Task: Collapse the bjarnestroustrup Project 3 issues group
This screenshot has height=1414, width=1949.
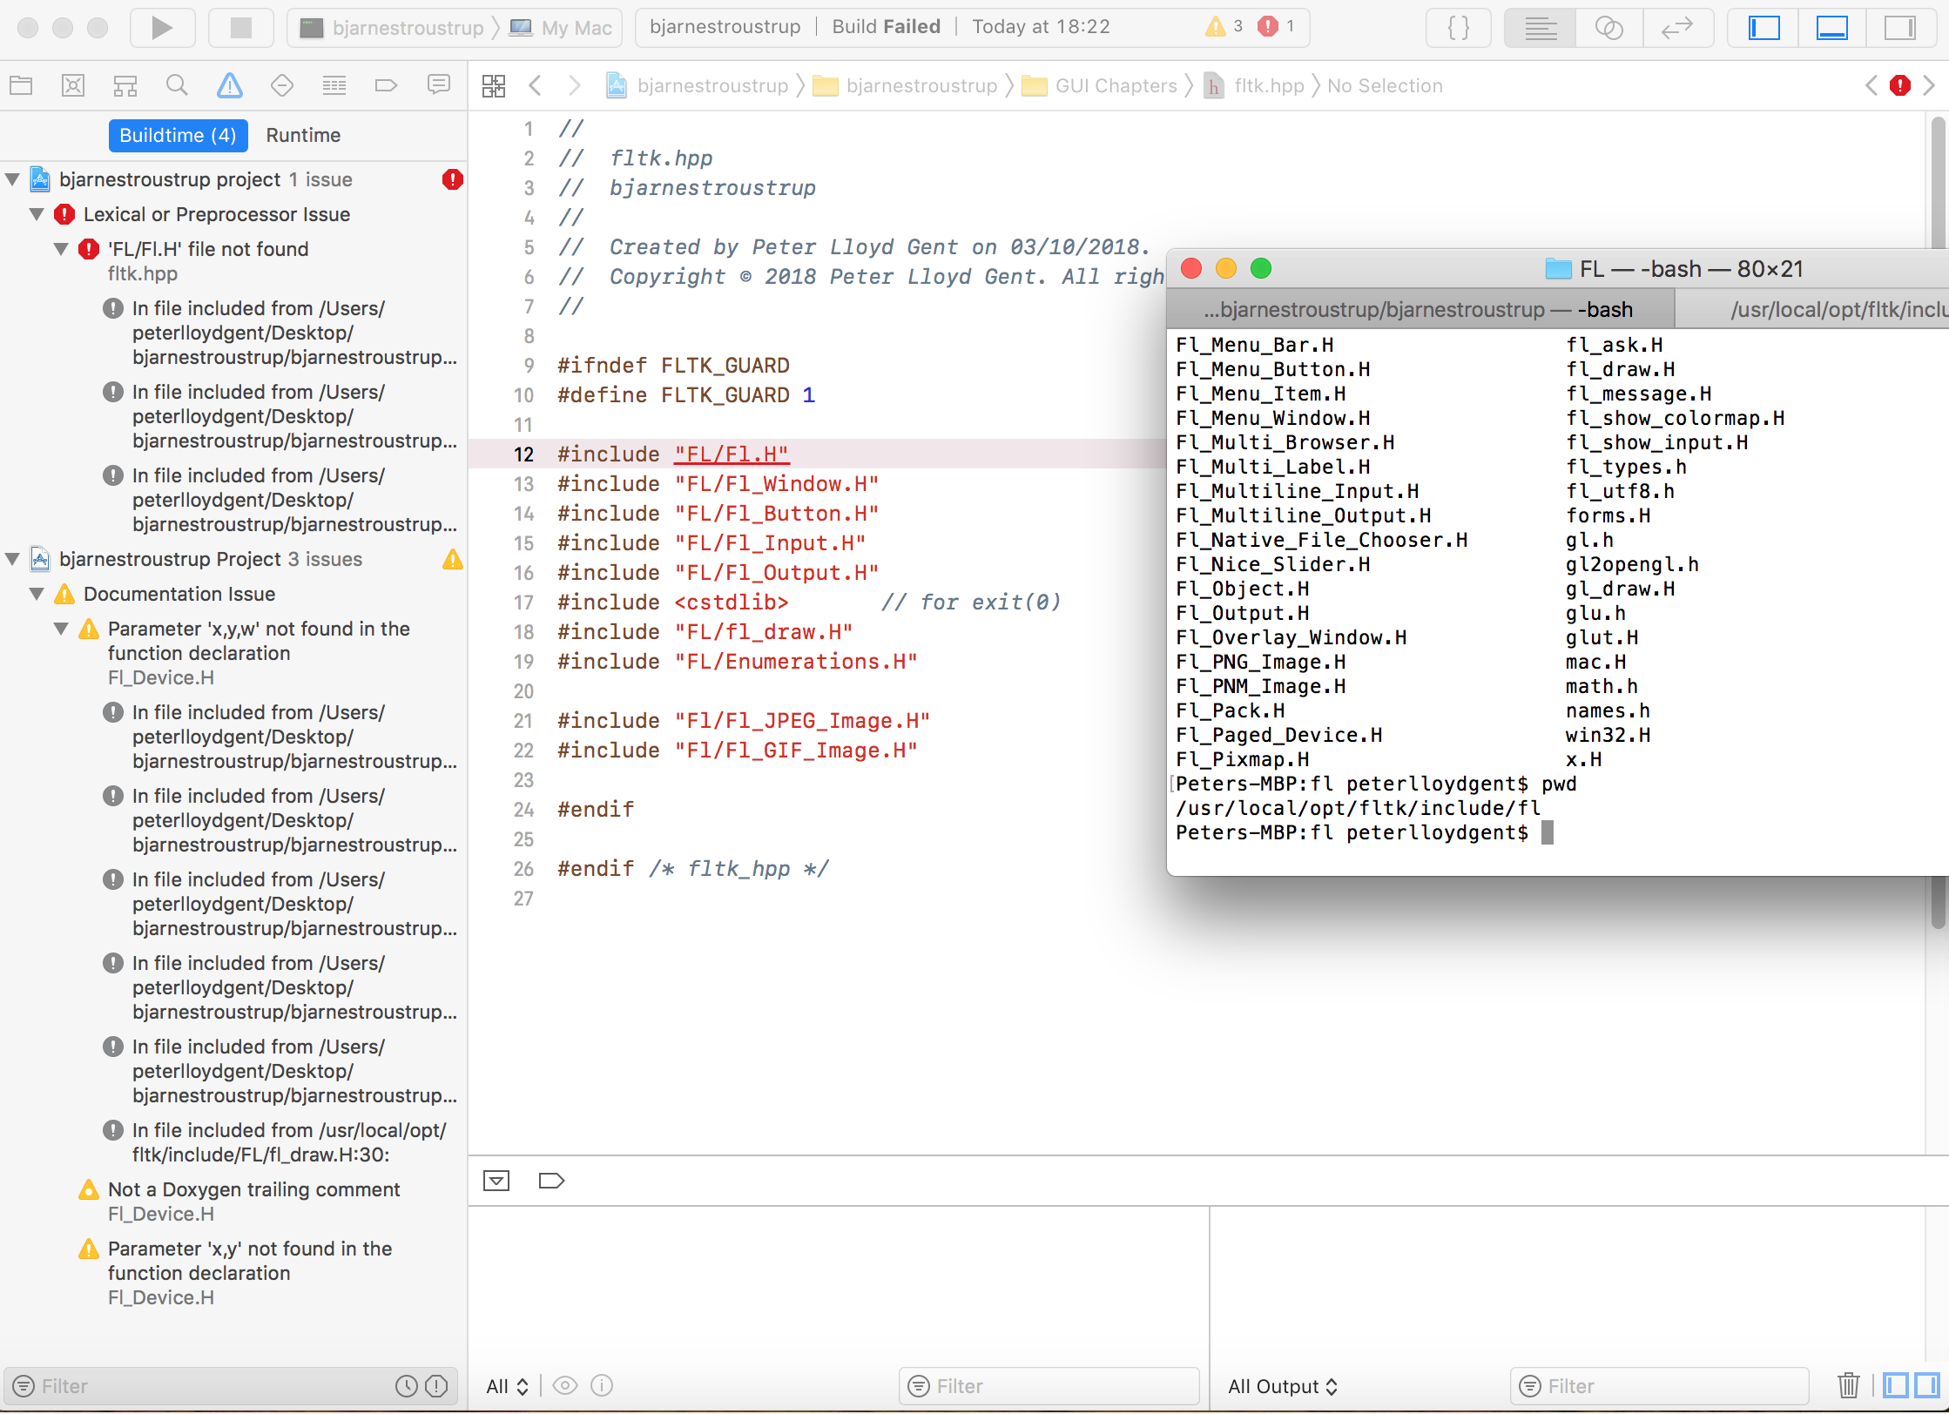Action: 12,559
